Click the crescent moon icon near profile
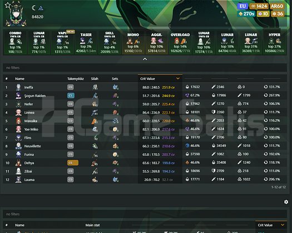This screenshot has width=292, height=233. point(33,8)
